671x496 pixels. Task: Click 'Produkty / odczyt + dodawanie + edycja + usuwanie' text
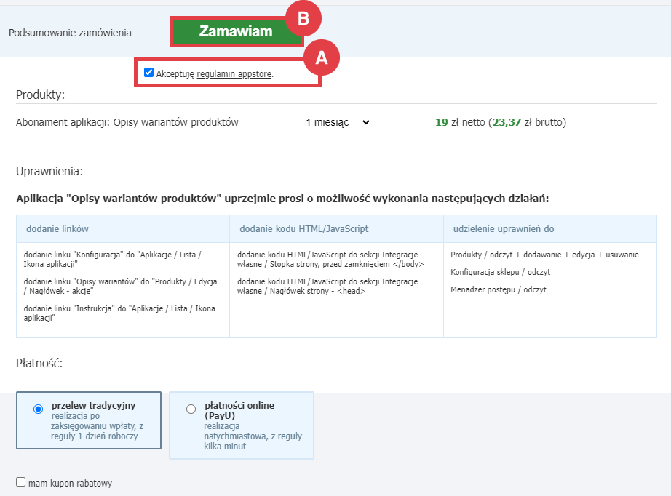tap(544, 255)
